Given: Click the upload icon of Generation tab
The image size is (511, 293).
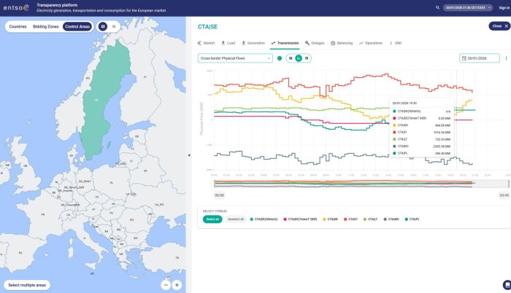Looking at the screenshot, I should 243,43.
